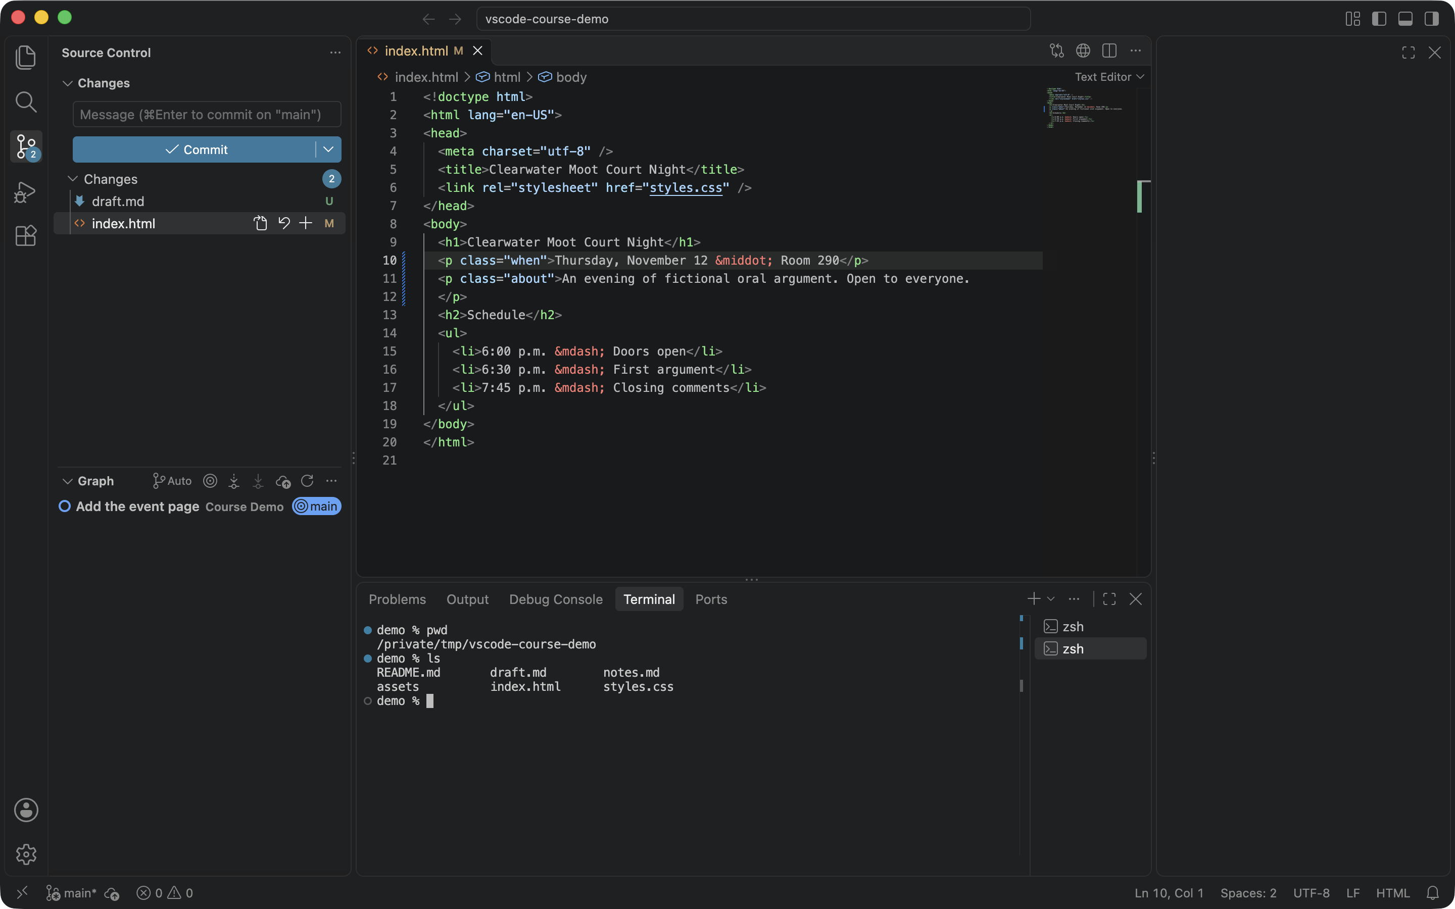Toggle the primary side bar
Viewport: 1455px width, 909px height.
(1379, 19)
